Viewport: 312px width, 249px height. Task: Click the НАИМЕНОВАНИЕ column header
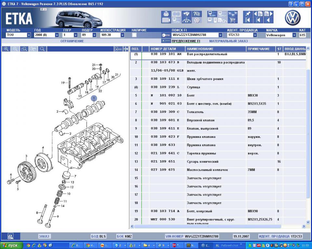215,49
